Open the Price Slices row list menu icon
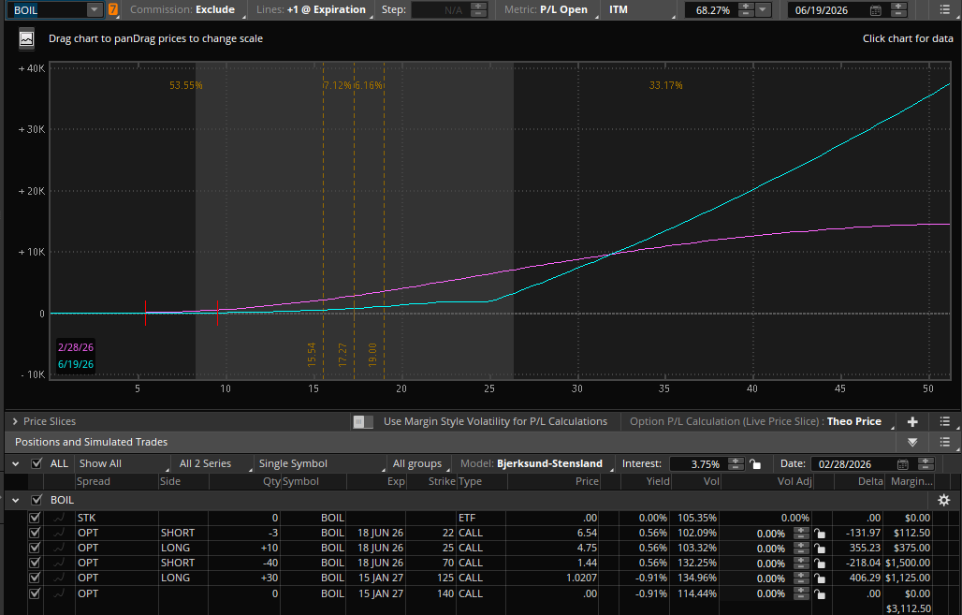Image resolution: width=962 pixels, height=615 pixels. [945, 421]
